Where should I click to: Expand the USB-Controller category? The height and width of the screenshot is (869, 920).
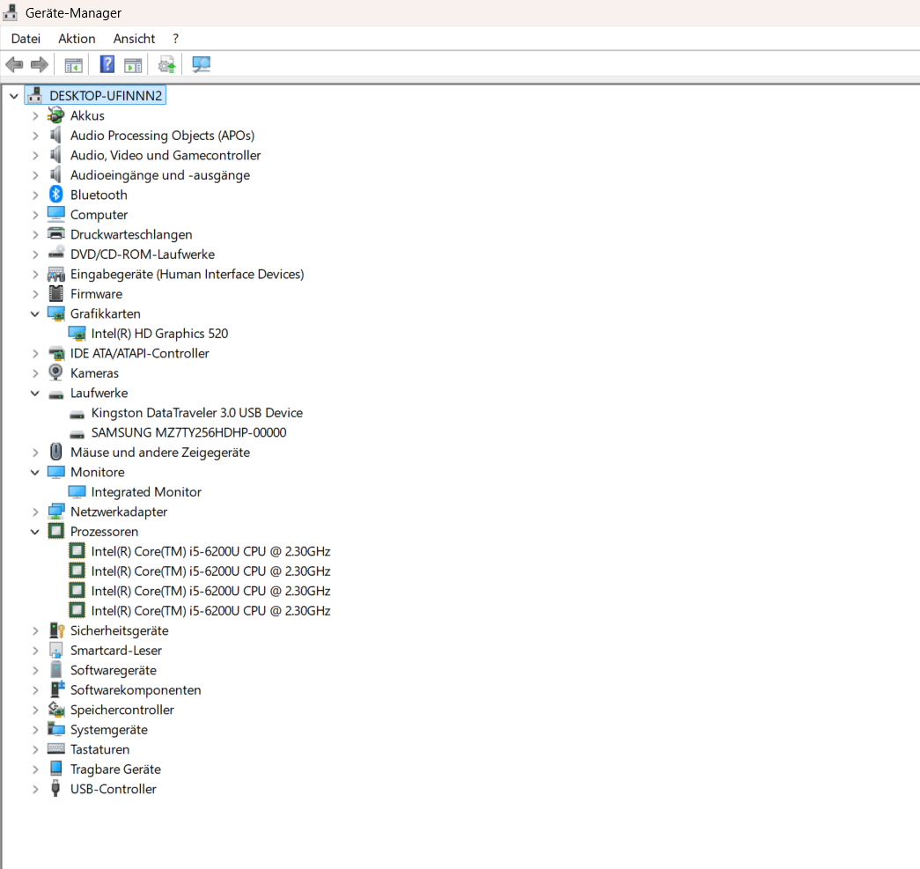[x=35, y=789]
